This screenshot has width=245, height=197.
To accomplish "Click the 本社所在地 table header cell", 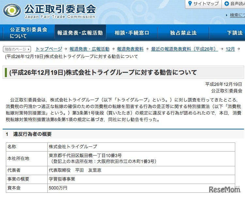I will pyautogui.click(x=27, y=159).
